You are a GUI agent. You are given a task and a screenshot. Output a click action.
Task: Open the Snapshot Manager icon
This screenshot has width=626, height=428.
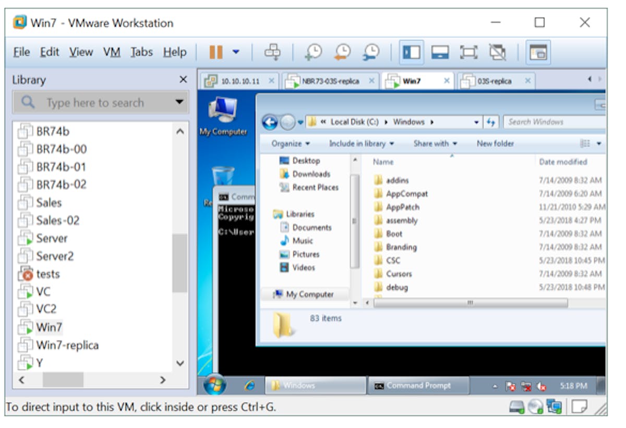371,52
